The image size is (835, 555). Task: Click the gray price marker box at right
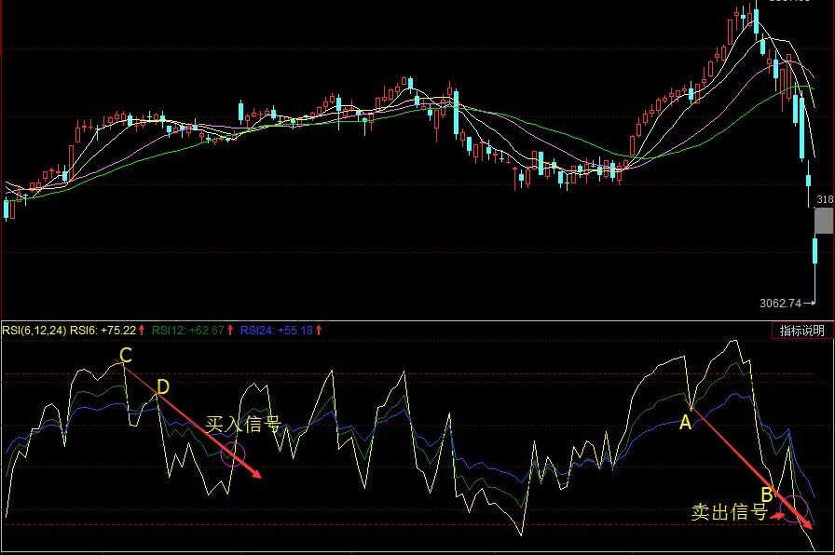pyautogui.click(x=824, y=221)
